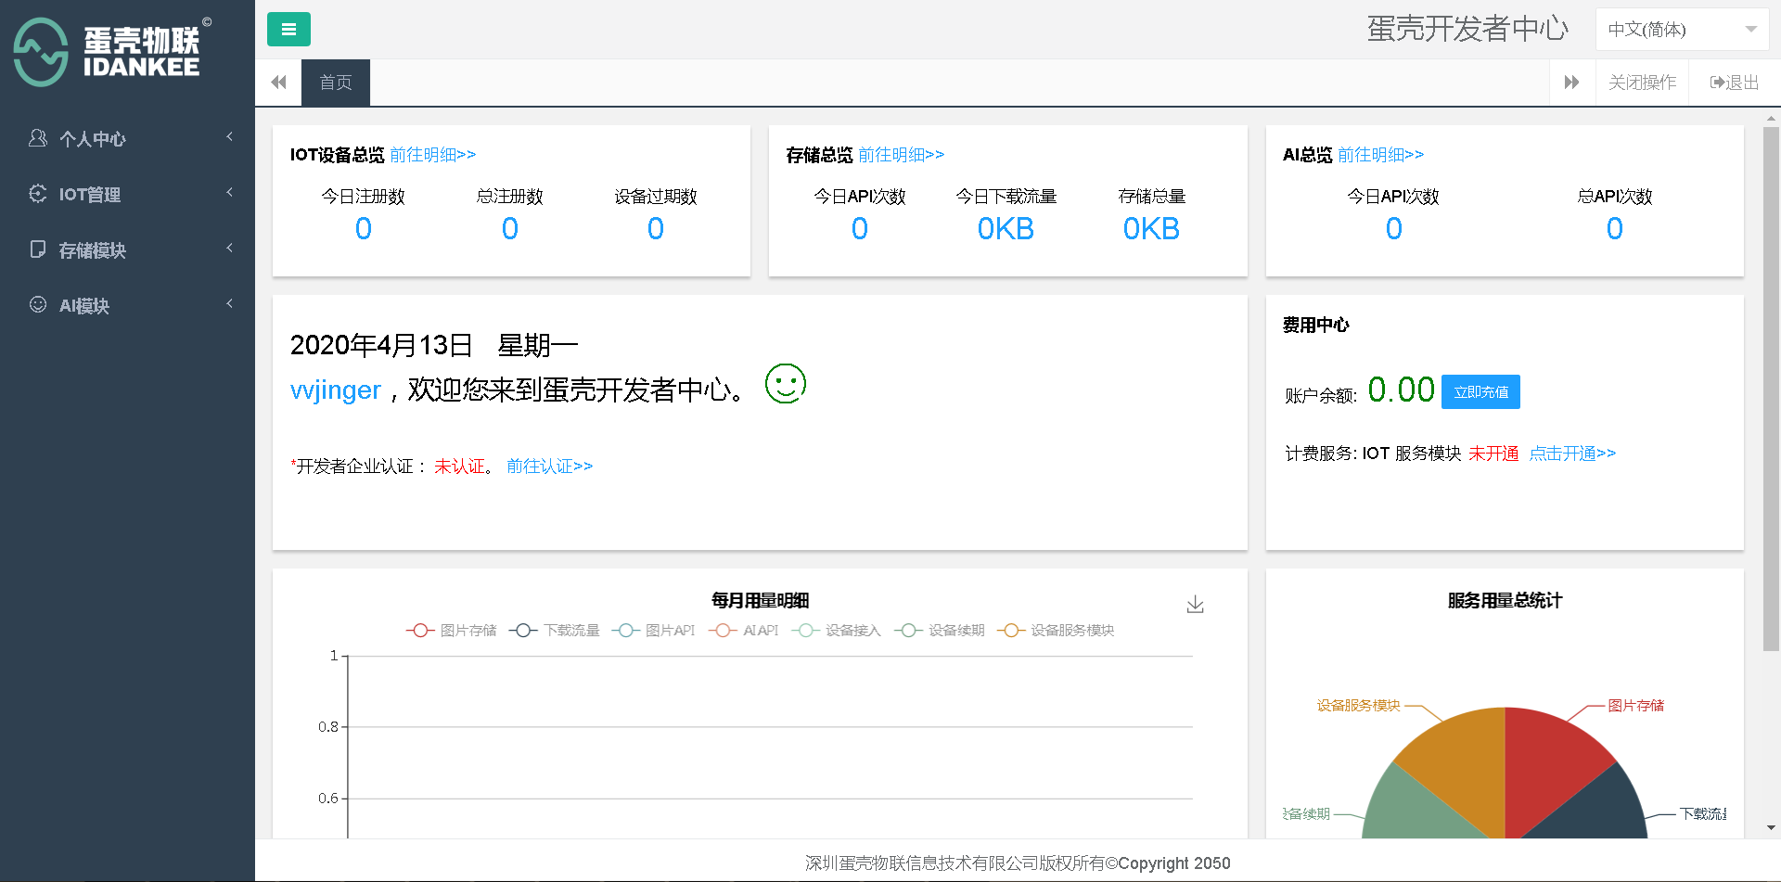Click the page vertical scrollbar thumb
Image resolution: width=1781 pixels, height=882 pixels.
1771,390
